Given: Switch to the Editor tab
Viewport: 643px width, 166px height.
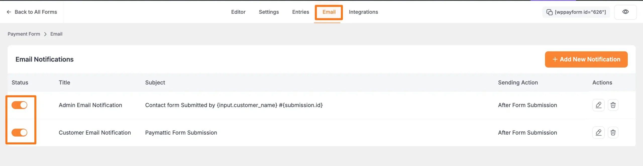Looking at the screenshot, I should click(238, 12).
